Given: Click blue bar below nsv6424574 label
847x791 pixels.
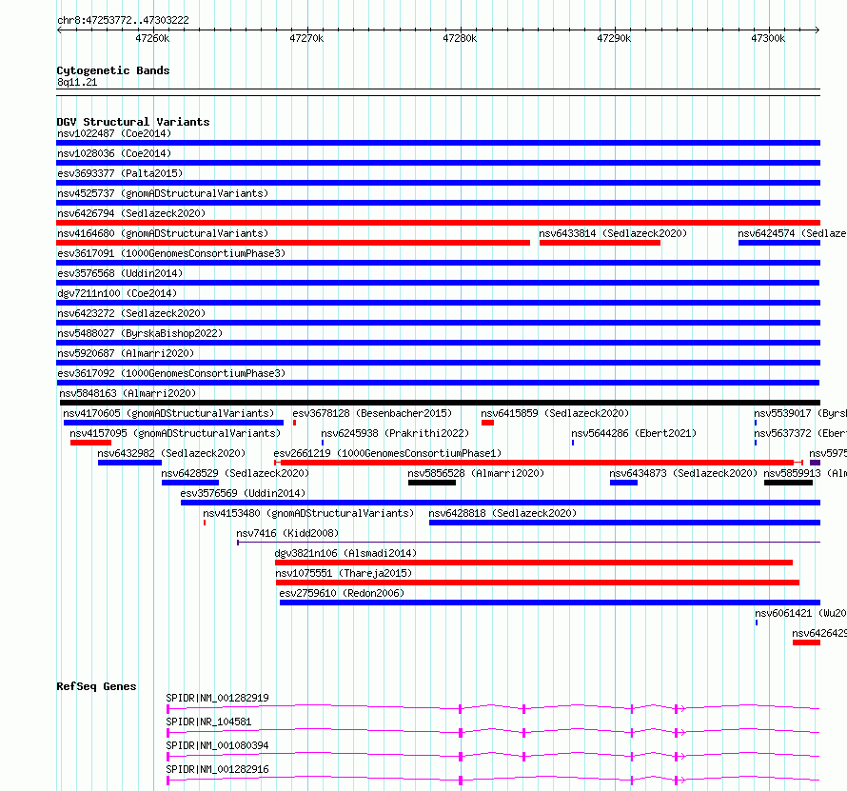Looking at the screenshot, I should [x=778, y=243].
